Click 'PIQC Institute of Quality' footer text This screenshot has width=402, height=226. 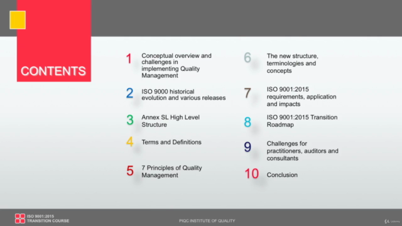tap(207, 221)
